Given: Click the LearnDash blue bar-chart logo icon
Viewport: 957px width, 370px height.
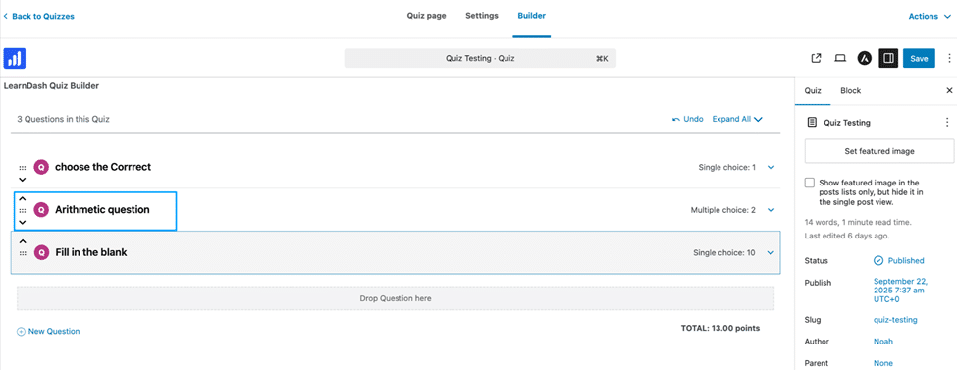Looking at the screenshot, I should coord(14,58).
